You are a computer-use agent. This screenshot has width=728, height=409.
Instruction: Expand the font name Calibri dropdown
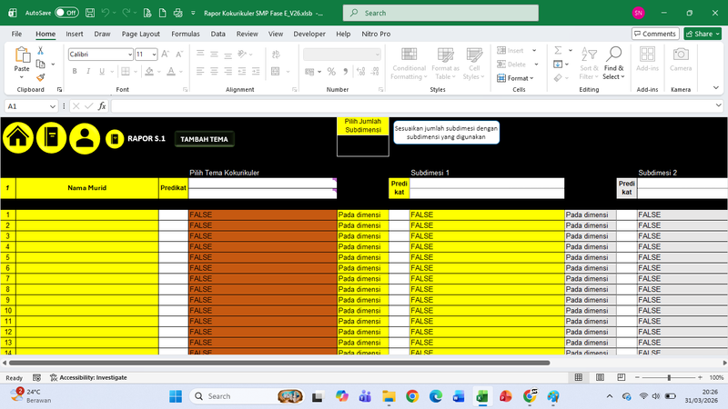[128, 55]
